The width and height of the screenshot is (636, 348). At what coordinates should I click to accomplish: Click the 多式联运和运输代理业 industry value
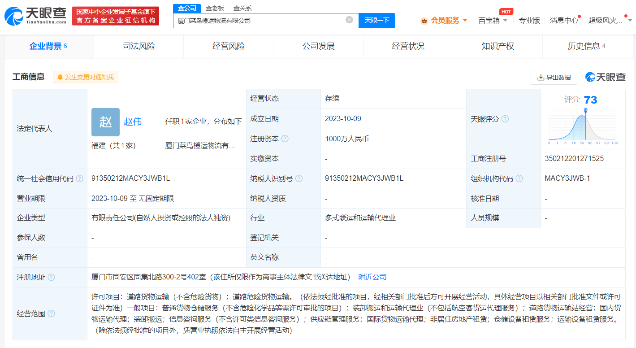pyautogui.click(x=360, y=218)
